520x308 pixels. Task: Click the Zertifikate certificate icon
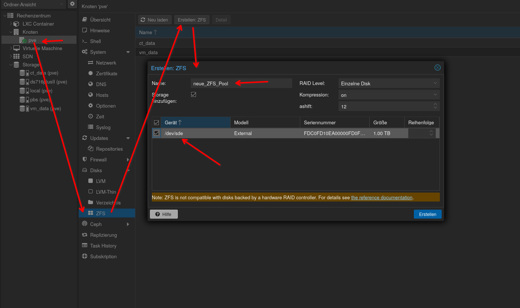pos(91,73)
